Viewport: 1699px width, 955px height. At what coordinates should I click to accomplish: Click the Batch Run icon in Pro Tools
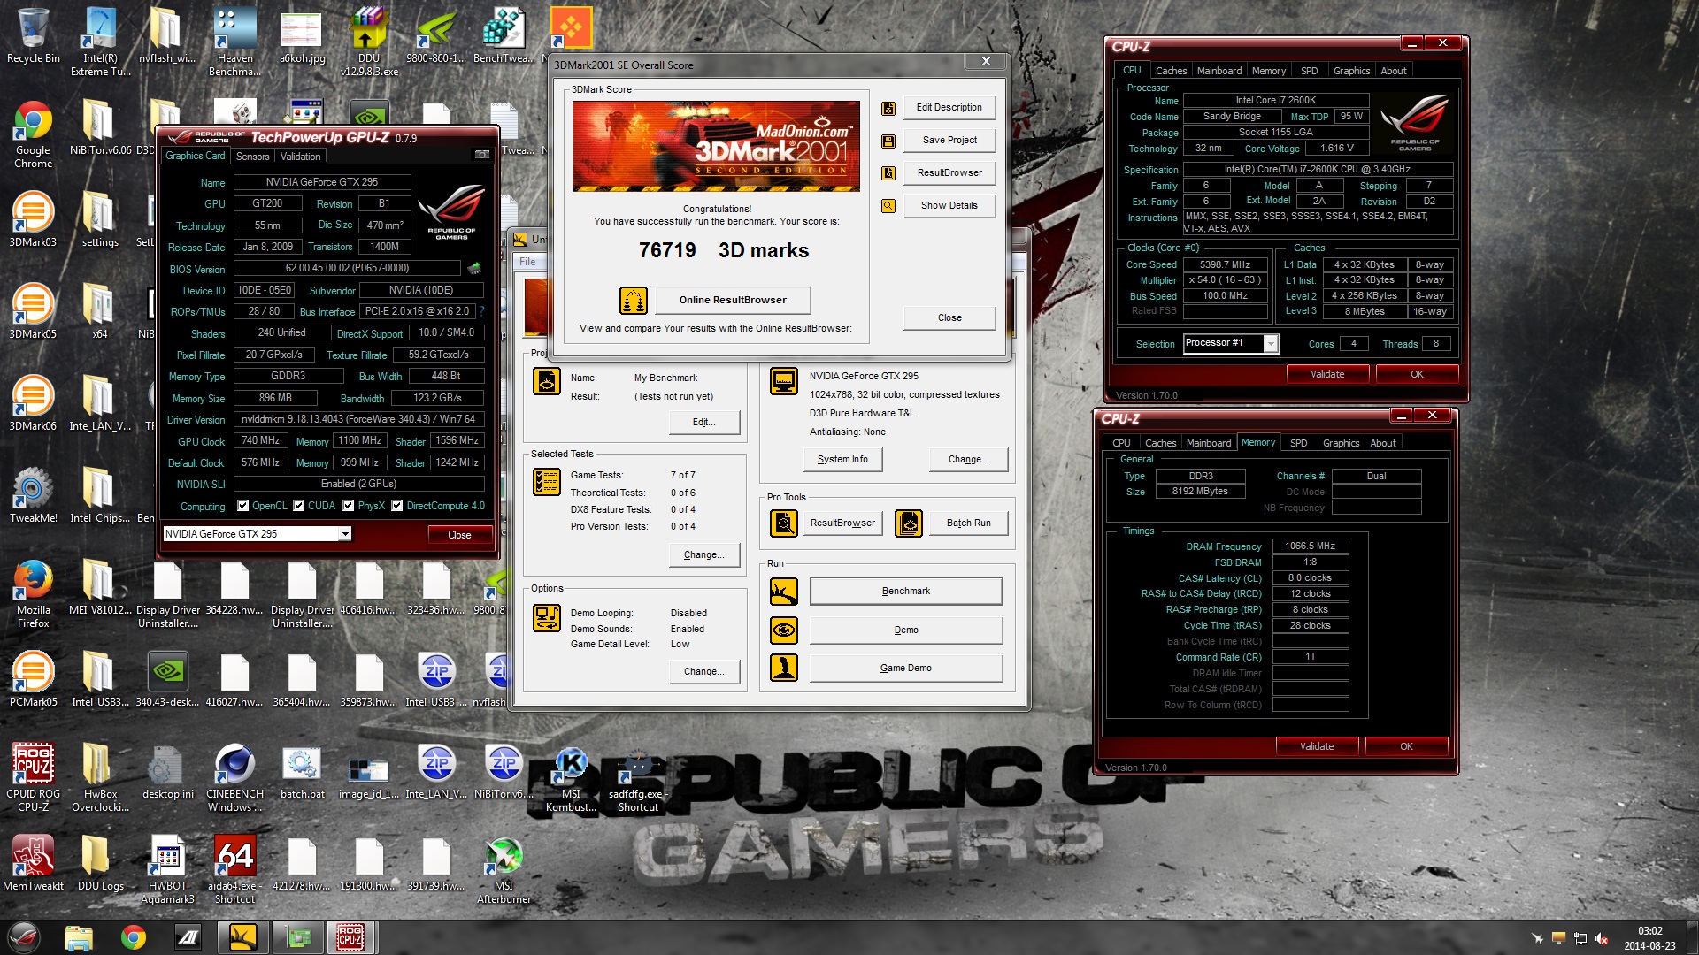tap(909, 523)
